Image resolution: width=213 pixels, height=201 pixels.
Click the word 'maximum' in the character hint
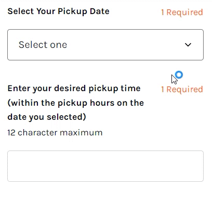pos(81,133)
